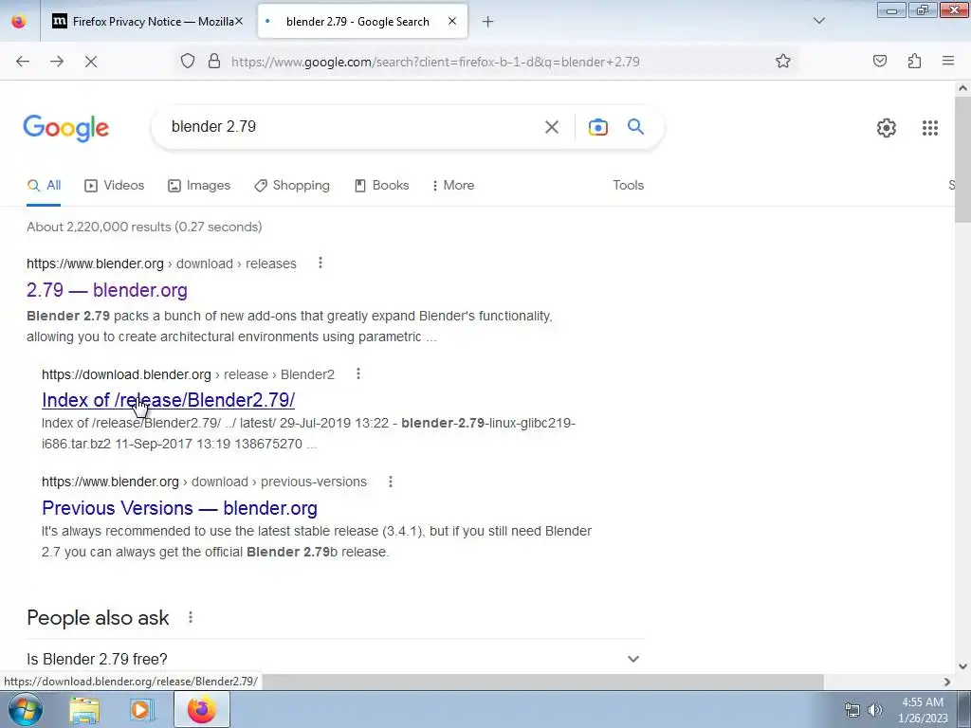Switch to Books results
Viewport: 971px width, 728px height.
[x=381, y=185]
